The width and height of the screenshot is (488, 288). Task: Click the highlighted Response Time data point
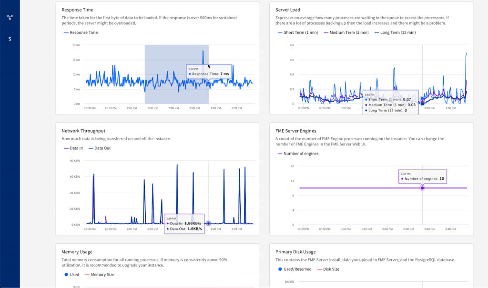(x=208, y=83)
